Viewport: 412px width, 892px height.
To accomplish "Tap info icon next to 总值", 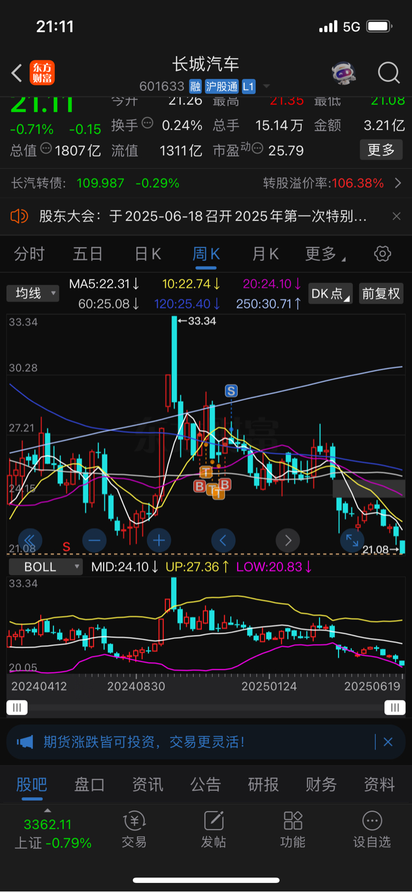I will click(46, 149).
